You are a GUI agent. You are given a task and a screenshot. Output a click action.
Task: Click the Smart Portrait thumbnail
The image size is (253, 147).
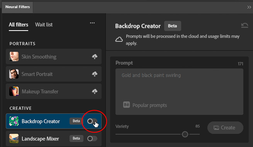14,74
